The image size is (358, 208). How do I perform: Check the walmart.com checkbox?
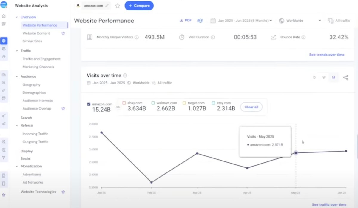point(153,103)
